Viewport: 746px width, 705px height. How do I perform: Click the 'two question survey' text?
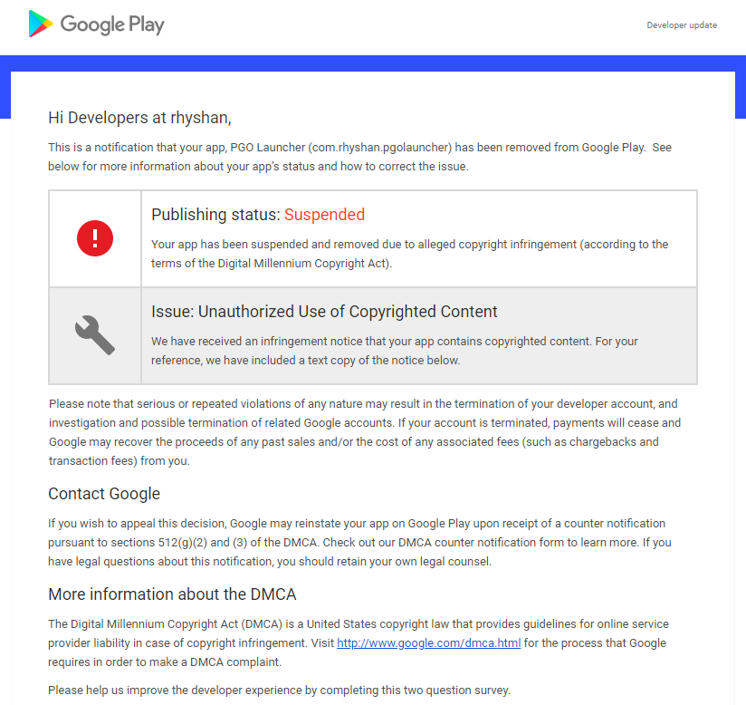[x=455, y=691]
